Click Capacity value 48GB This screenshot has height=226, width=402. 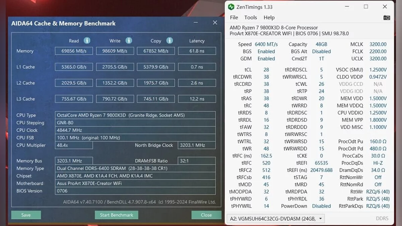point(322,44)
